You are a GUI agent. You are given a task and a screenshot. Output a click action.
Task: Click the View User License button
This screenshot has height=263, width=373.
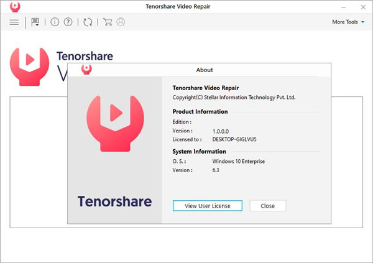pos(208,206)
